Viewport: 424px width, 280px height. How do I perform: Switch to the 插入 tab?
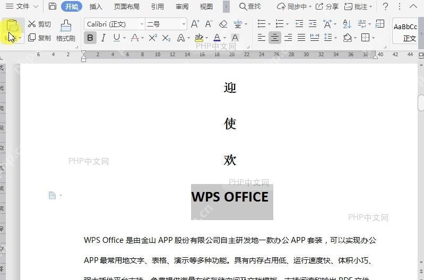point(96,6)
